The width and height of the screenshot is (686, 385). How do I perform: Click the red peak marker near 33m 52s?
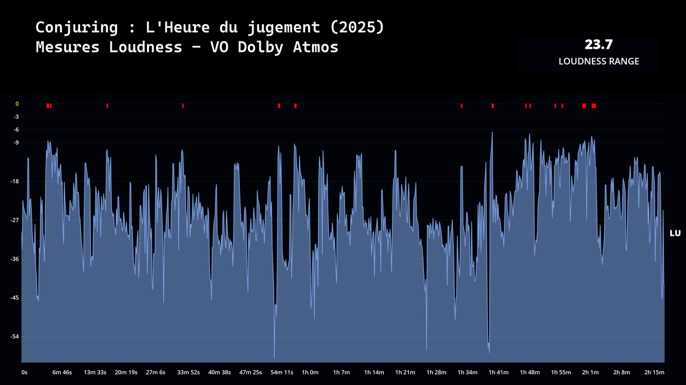pyautogui.click(x=183, y=106)
